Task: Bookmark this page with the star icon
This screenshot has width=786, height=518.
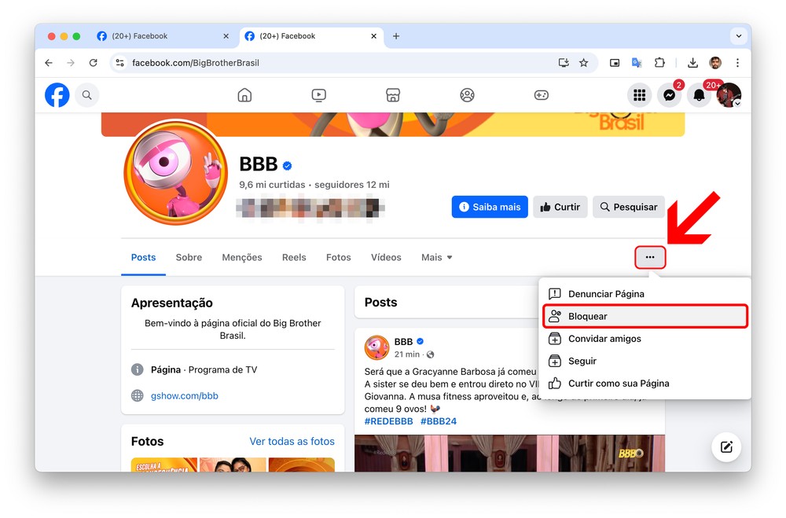Action: pyautogui.click(x=583, y=63)
